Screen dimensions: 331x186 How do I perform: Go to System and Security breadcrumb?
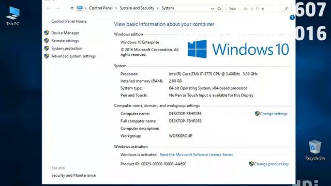click(137, 8)
